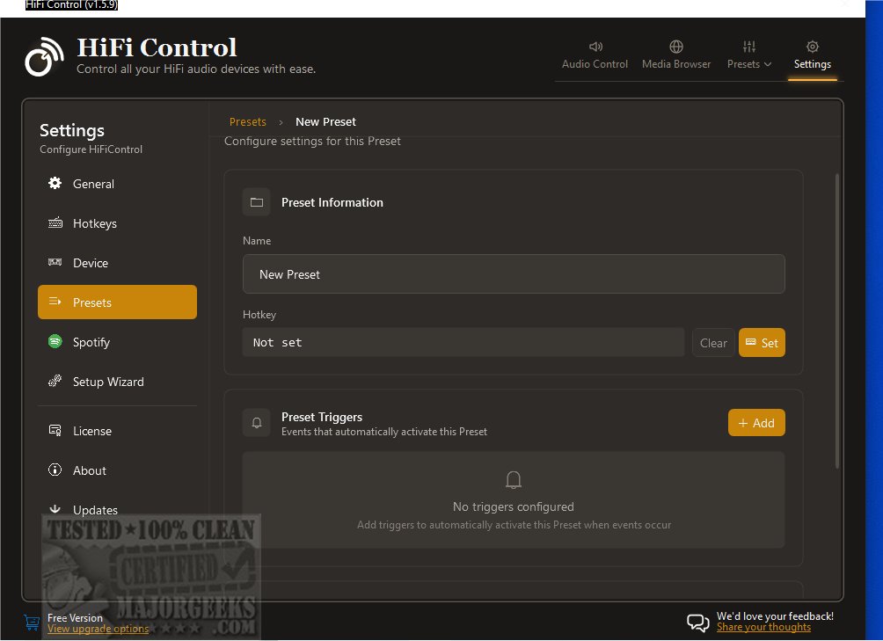Click the Set hotkey button
Viewport: 883px width, 641px height.
coord(762,343)
